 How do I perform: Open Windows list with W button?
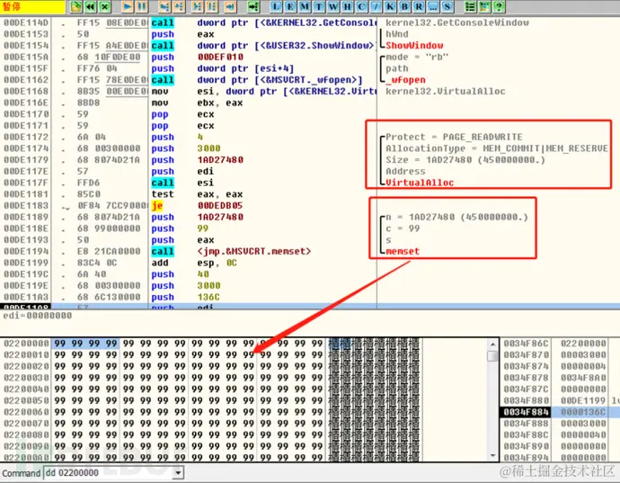click(x=333, y=6)
